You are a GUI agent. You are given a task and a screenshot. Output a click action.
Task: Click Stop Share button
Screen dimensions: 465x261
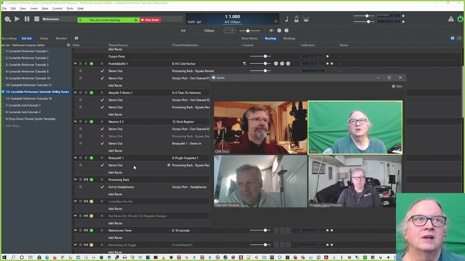(150, 20)
